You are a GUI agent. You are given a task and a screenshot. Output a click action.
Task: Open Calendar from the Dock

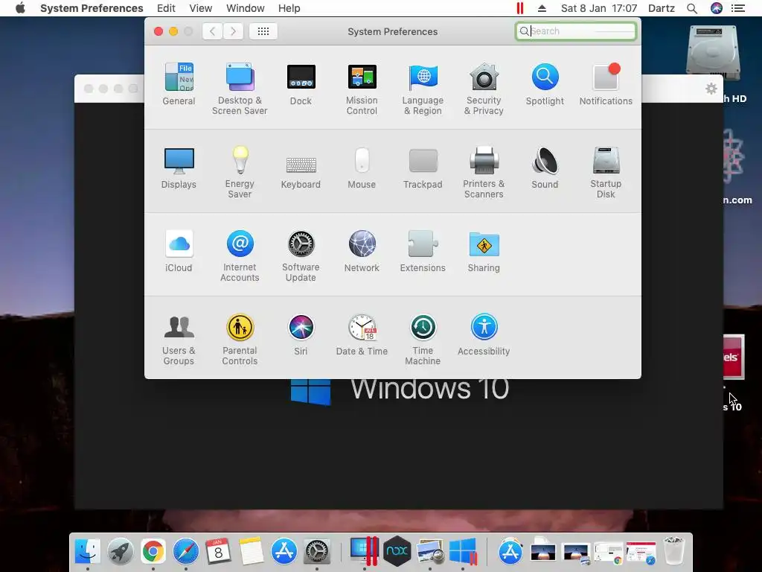(x=218, y=552)
